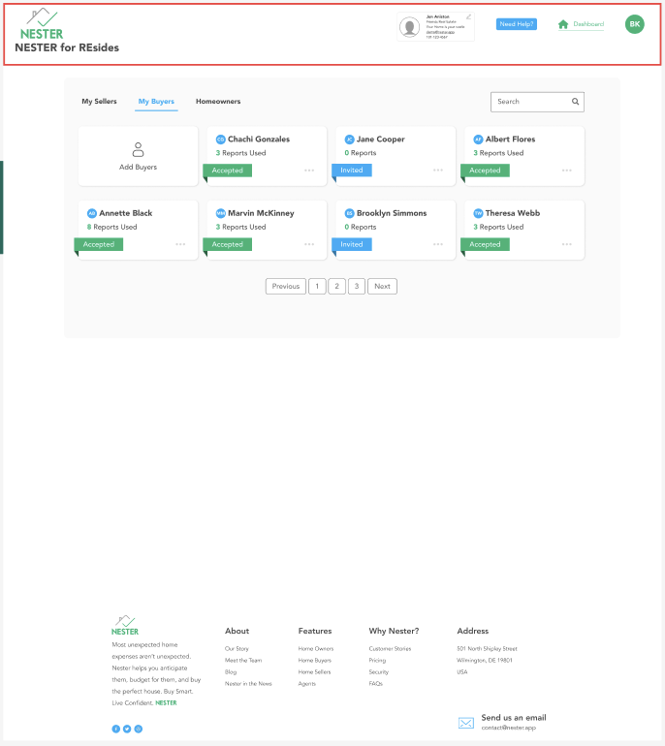The width and height of the screenshot is (665, 746).
Task: Open the Customer Stories link
Action: [390, 649]
